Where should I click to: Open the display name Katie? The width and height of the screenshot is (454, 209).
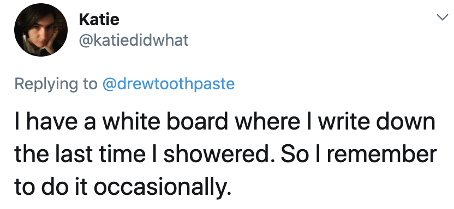(99, 20)
